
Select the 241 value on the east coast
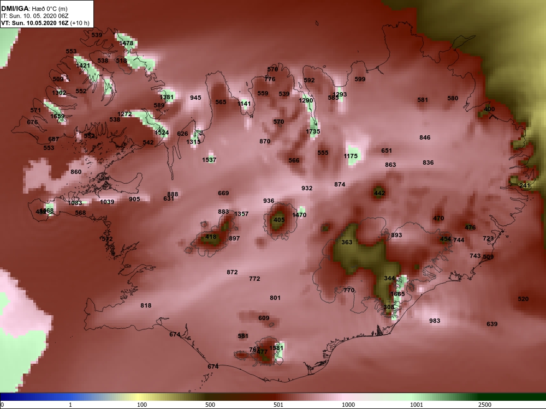pyautogui.click(x=525, y=186)
